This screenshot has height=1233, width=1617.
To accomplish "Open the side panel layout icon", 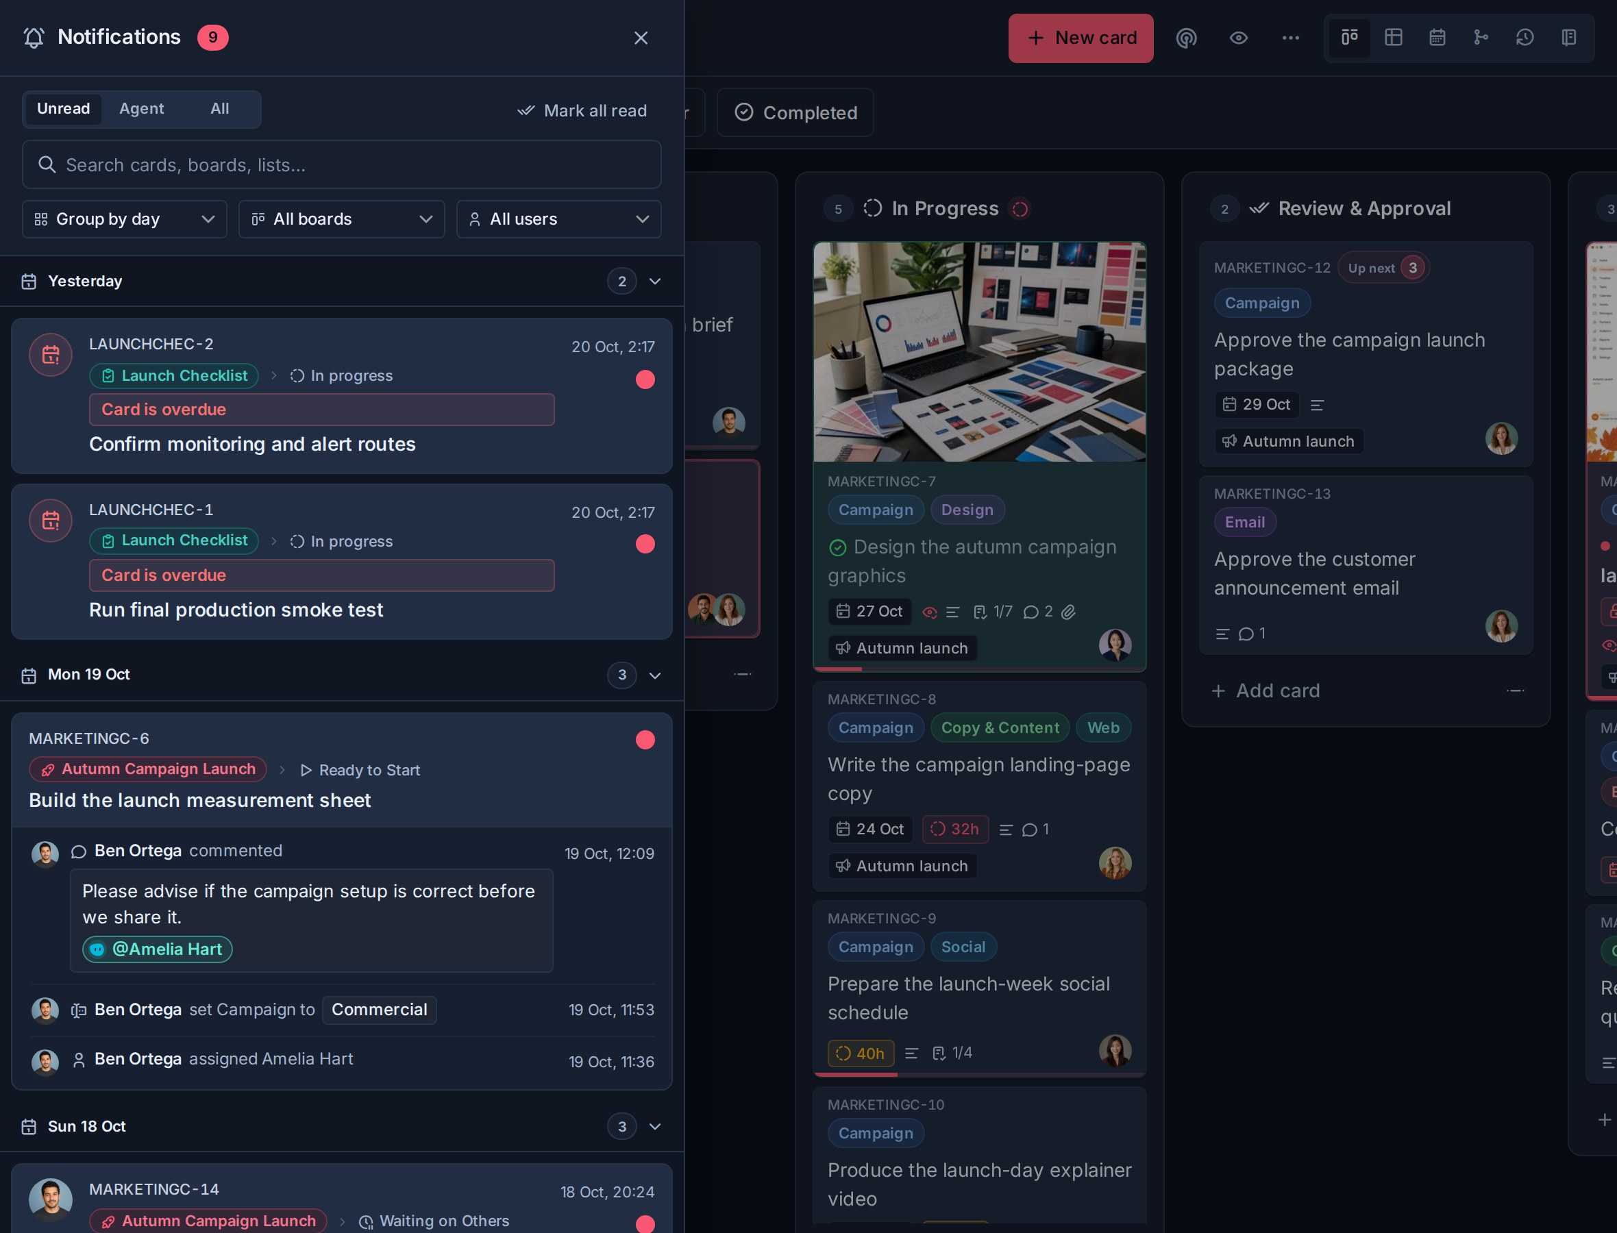I will (x=1568, y=37).
